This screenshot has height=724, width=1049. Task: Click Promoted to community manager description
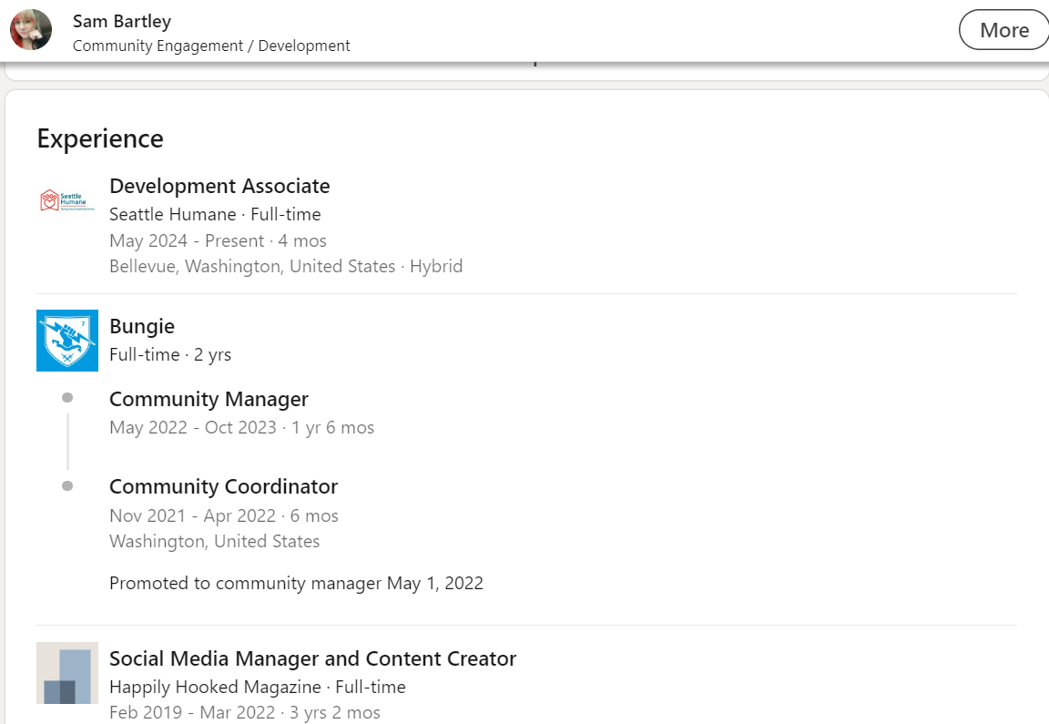click(296, 584)
